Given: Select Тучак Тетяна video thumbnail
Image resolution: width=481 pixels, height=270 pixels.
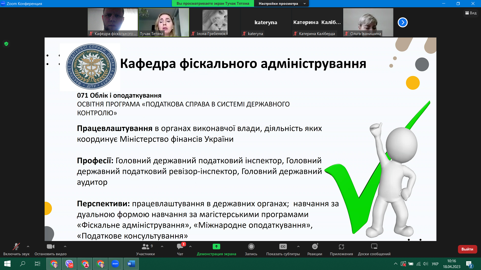Looking at the screenshot, I should tap(164, 22).
